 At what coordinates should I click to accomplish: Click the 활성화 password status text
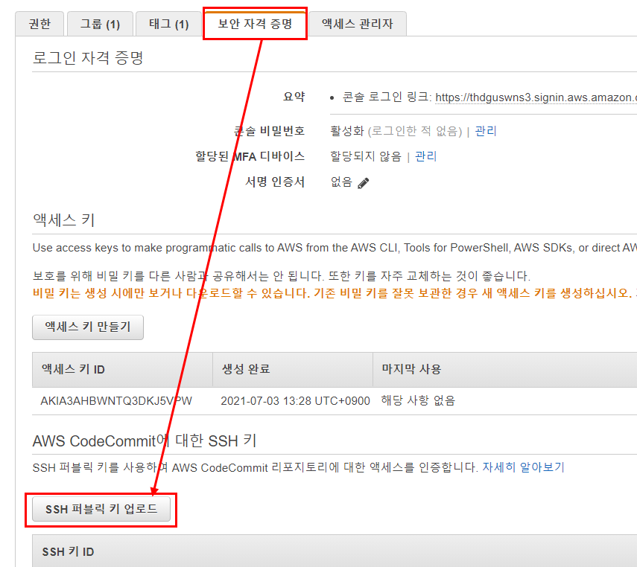click(x=347, y=131)
